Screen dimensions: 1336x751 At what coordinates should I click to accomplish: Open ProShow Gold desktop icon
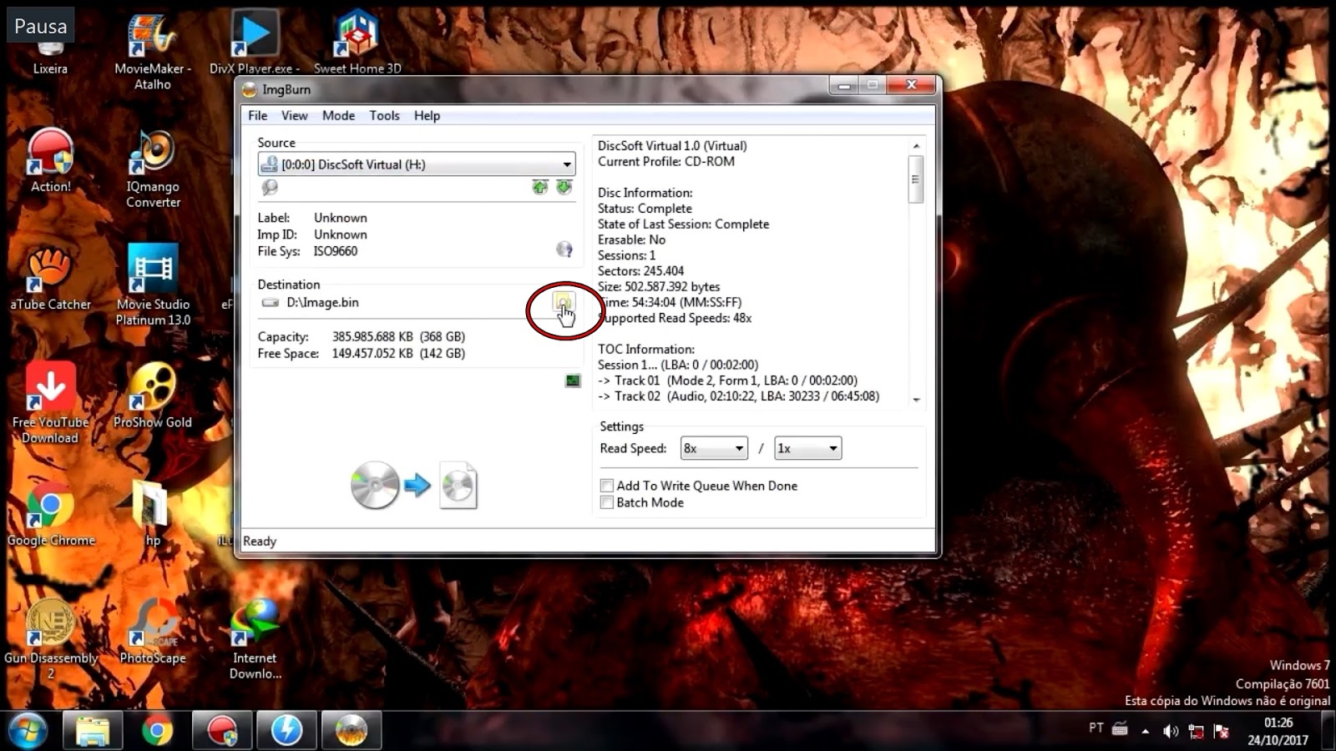153,397
